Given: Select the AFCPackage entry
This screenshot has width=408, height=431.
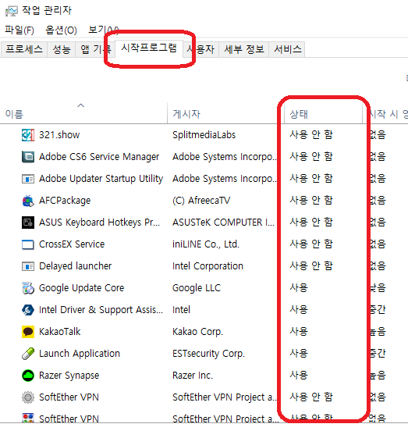Looking at the screenshot, I should pyautogui.click(x=65, y=201).
